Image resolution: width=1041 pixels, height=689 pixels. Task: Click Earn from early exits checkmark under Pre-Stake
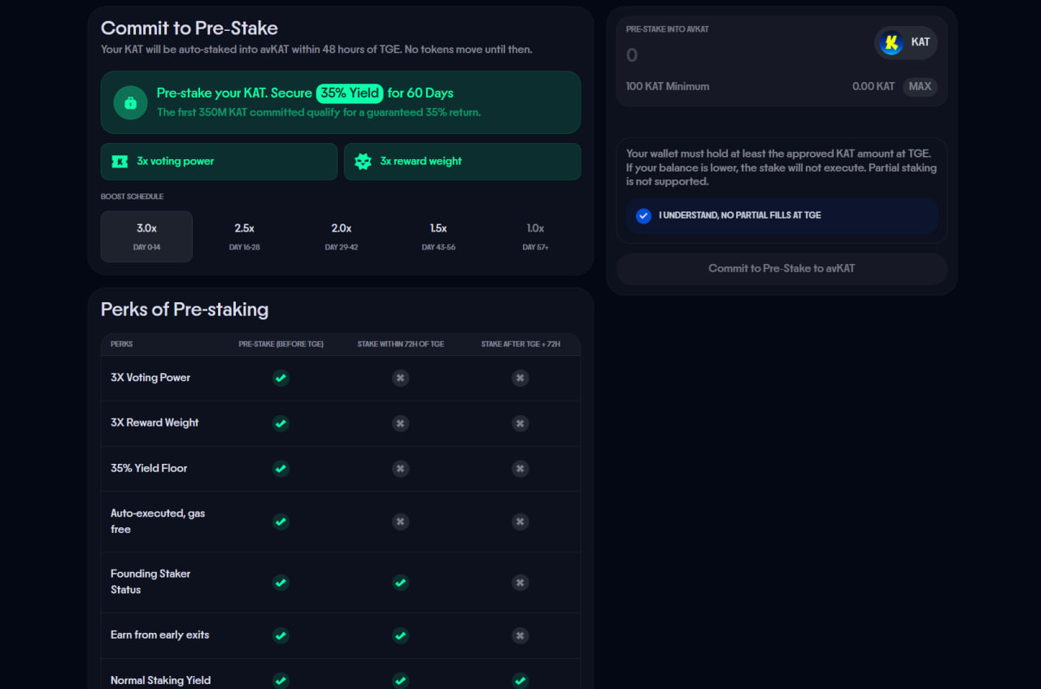[281, 635]
